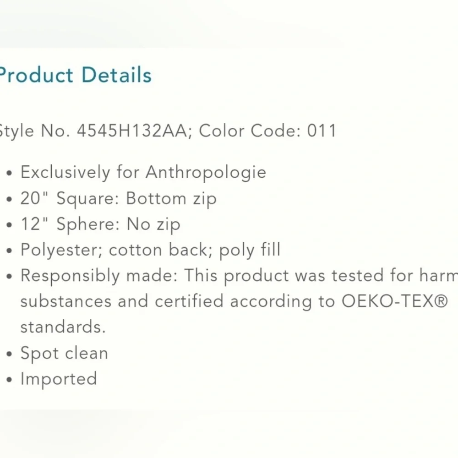
Task: Click the Color Code: 011 text
Action: (267, 131)
